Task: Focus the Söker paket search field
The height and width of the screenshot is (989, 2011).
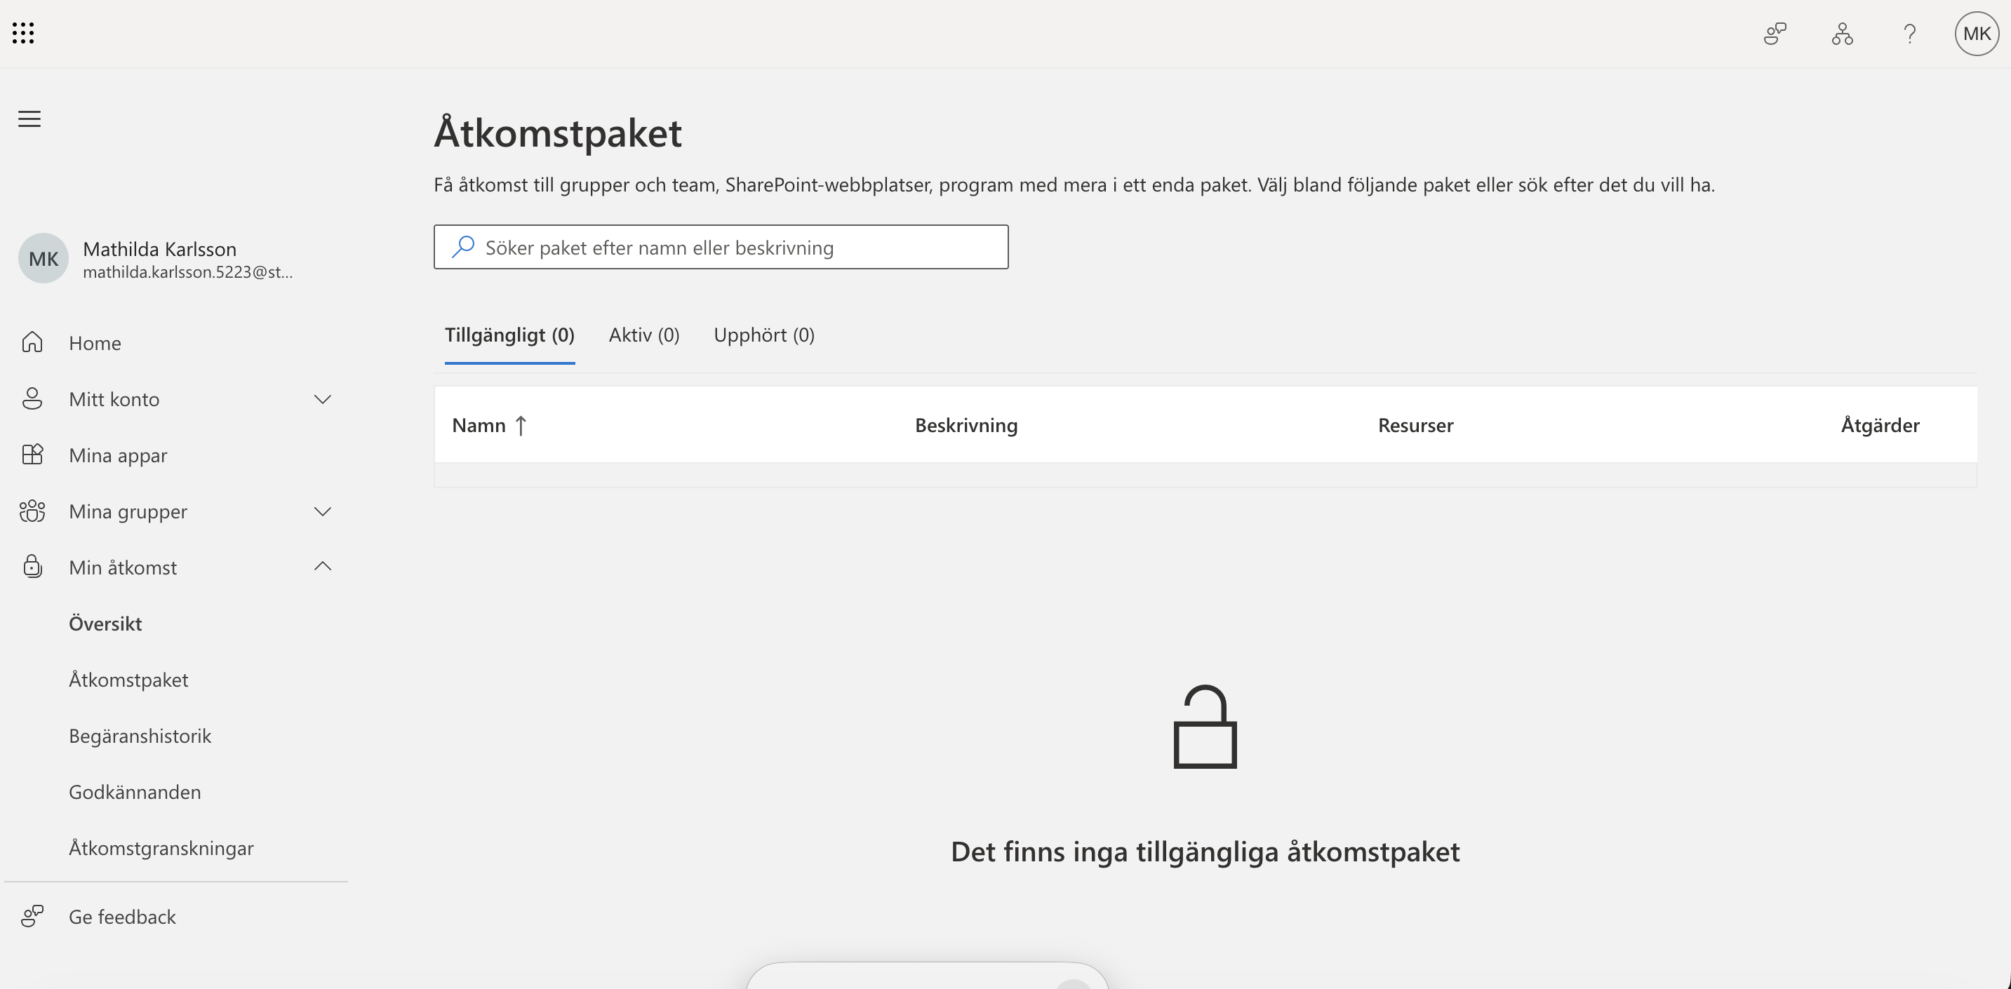Action: [x=721, y=247]
